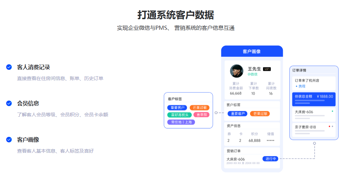The height and width of the screenshot is (181, 356).
Task: Click 芒果过敏 tag in the center card
Action: tap(260, 114)
